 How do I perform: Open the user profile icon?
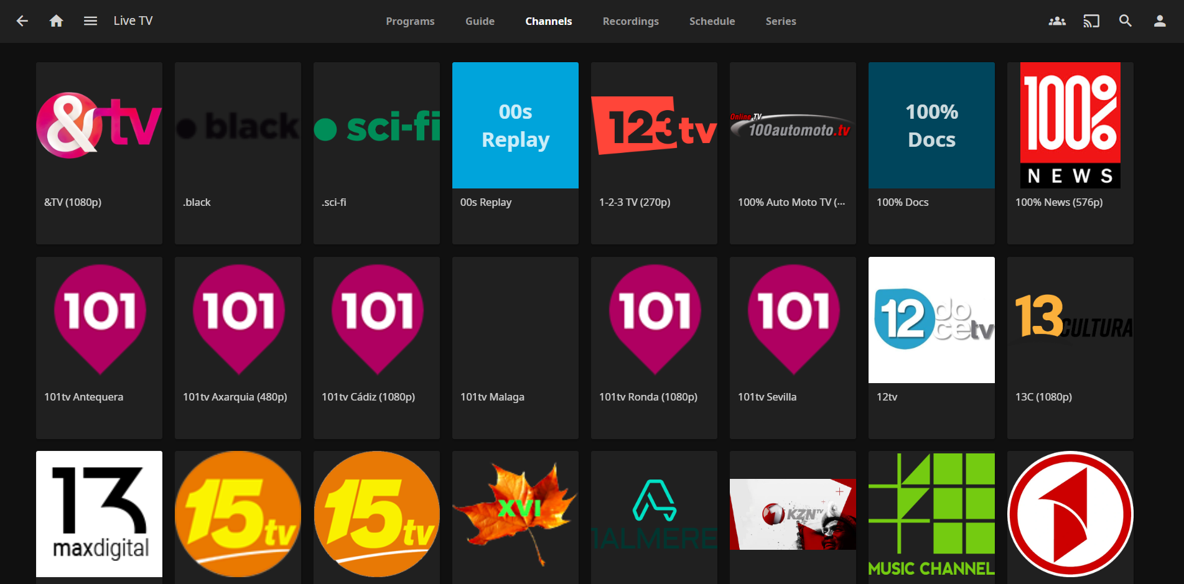(x=1160, y=21)
